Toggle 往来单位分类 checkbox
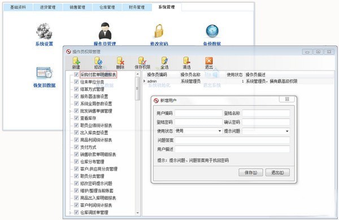Viewport: 339px width, 220px height. [76, 82]
